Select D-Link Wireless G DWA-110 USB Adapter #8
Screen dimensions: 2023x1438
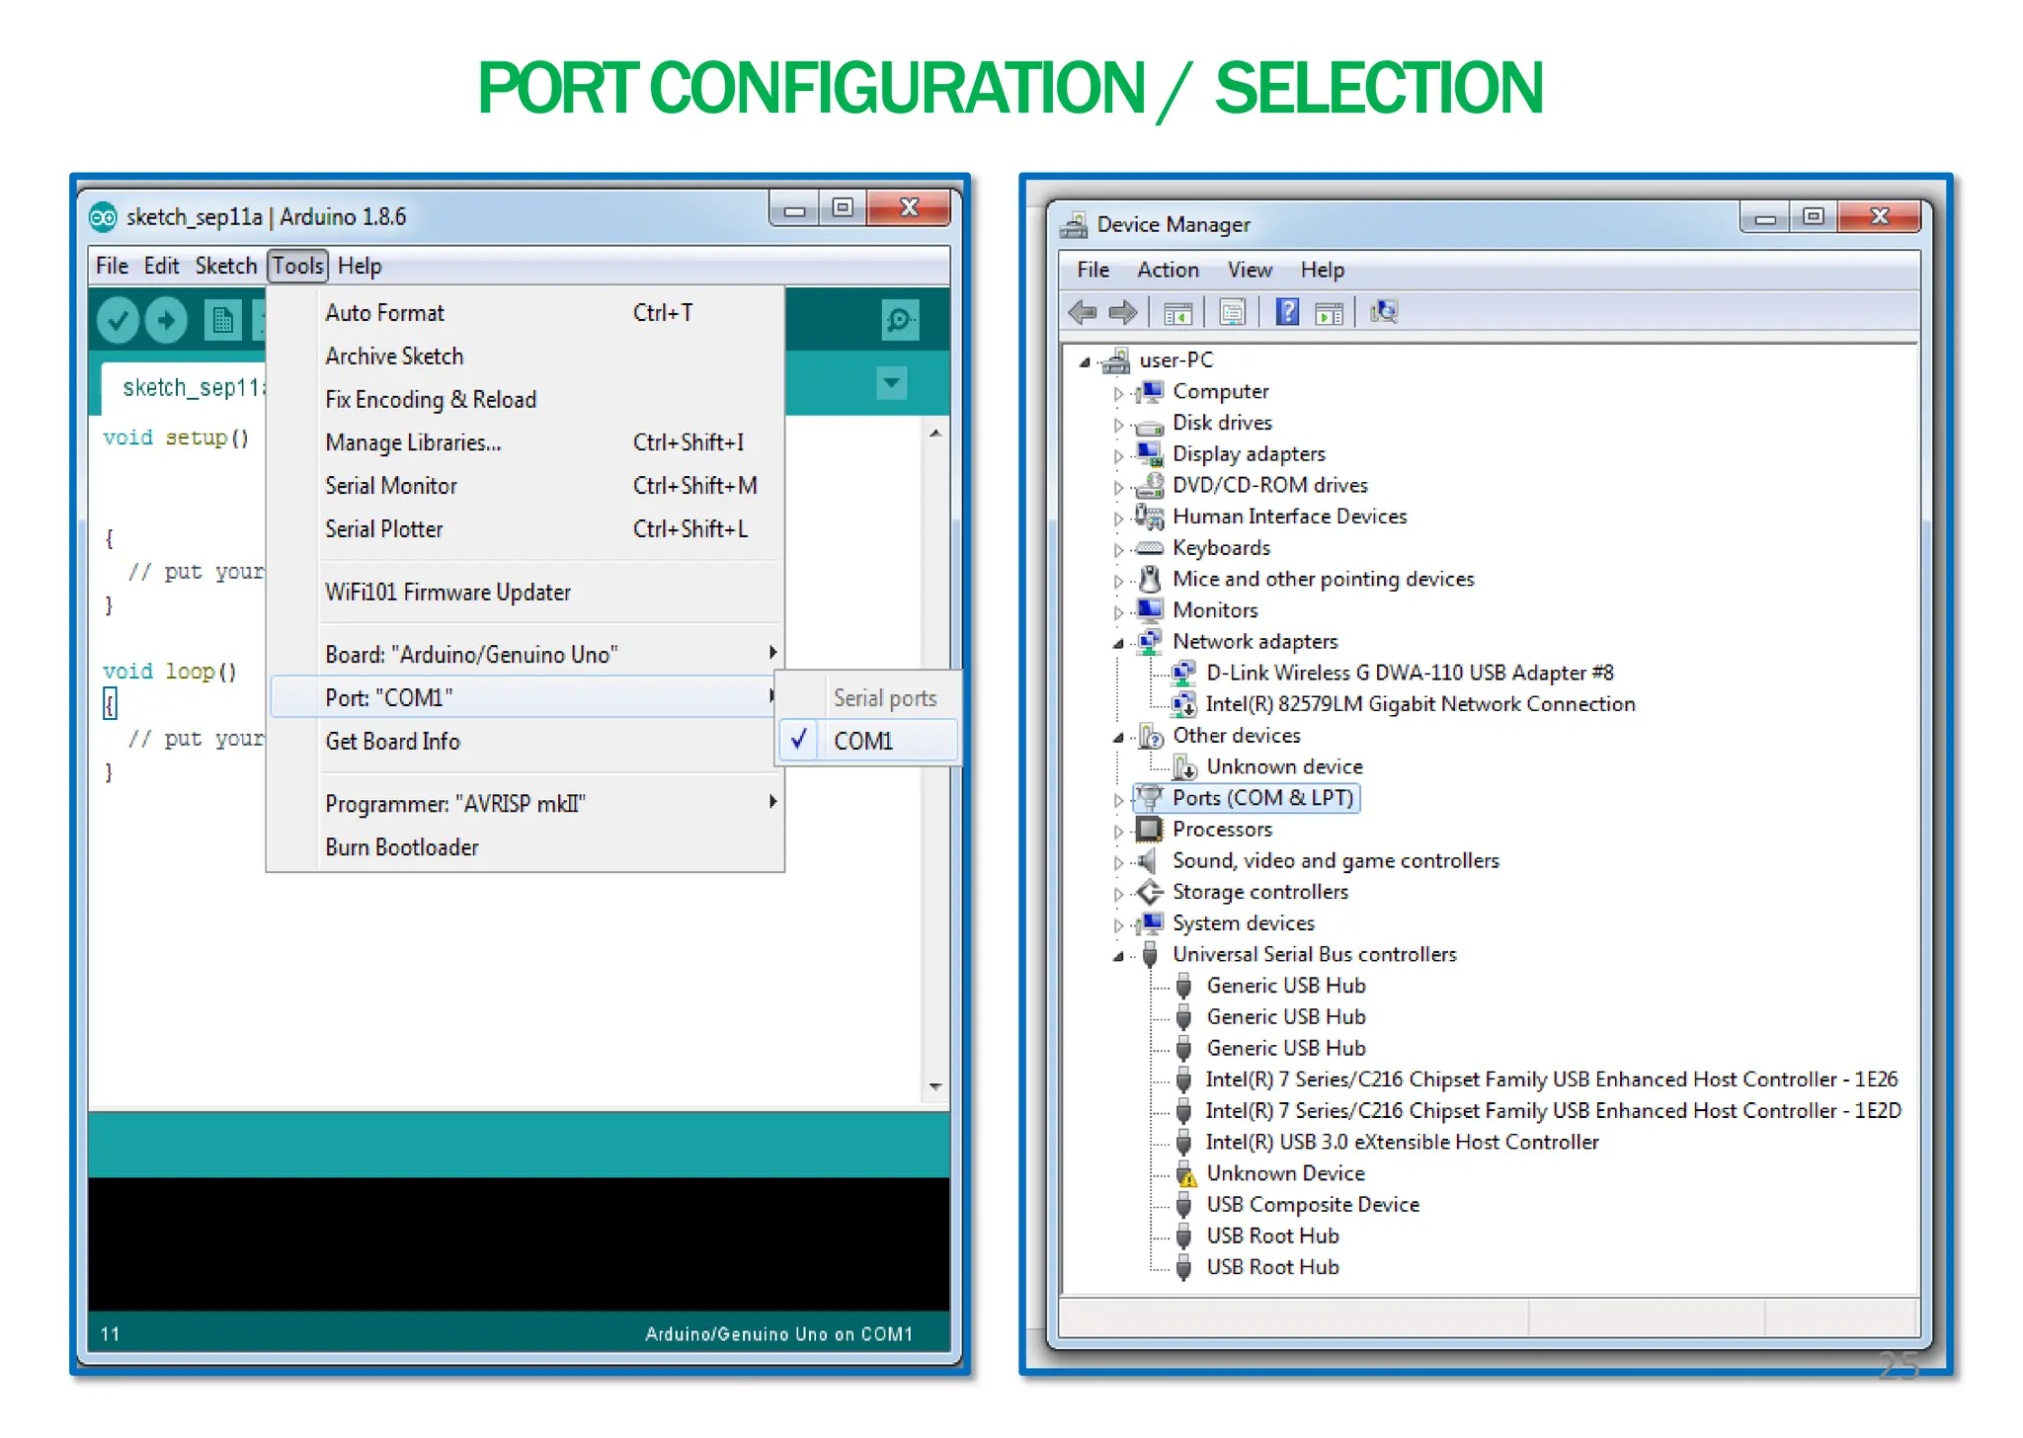1410,674
